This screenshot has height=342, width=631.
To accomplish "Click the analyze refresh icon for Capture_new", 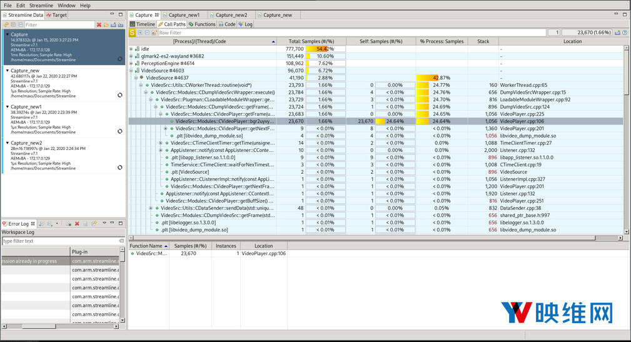I will tap(119, 95).
